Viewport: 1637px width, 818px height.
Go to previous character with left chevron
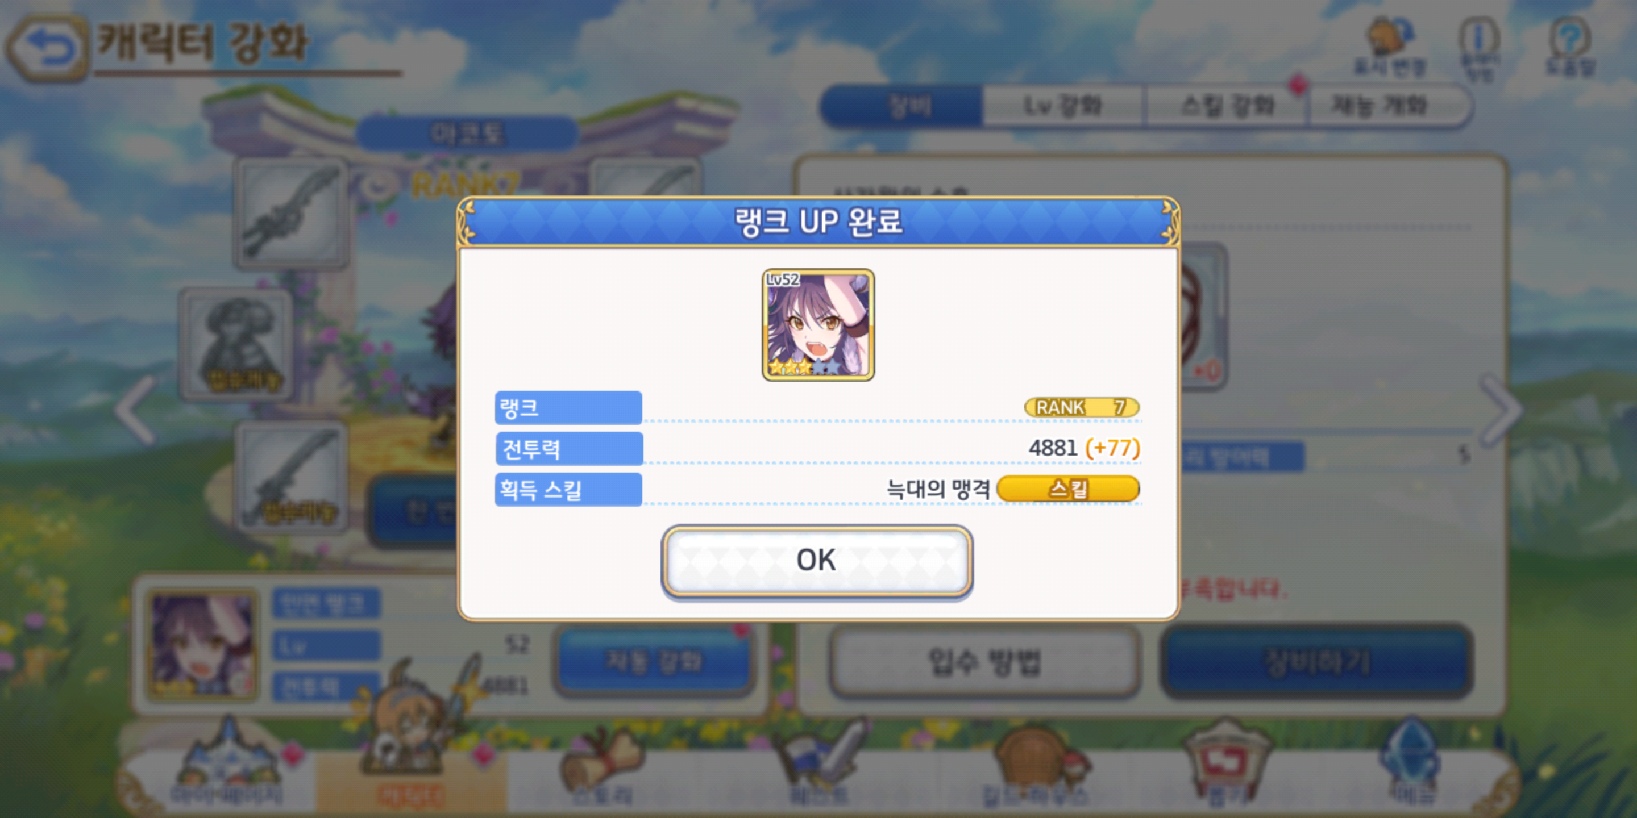click(136, 410)
